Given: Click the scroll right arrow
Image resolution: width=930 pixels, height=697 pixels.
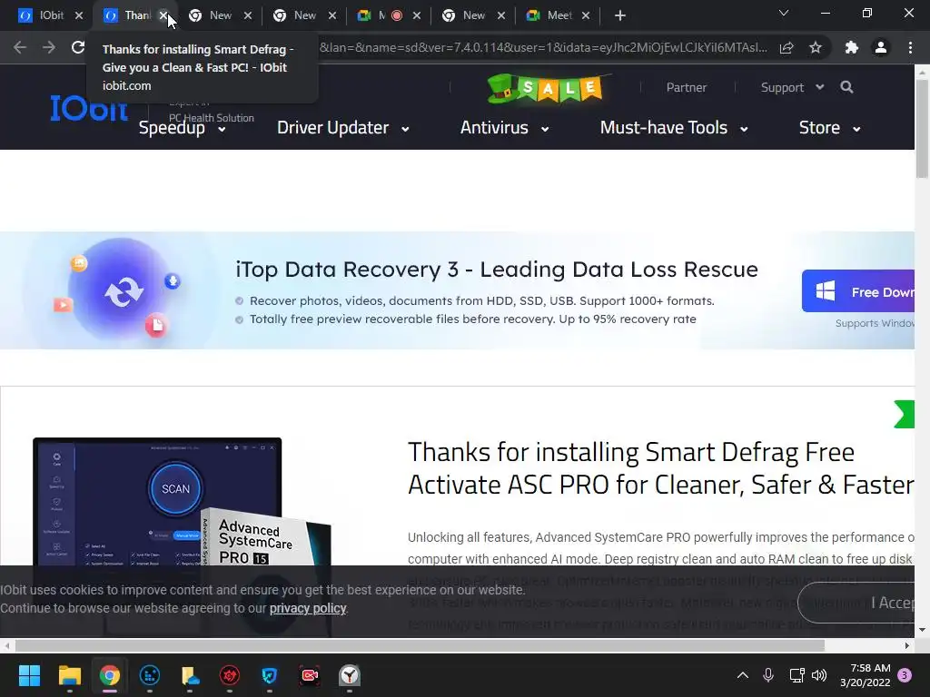Looking at the screenshot, I should pyautogui.click(x=907, y=645).
